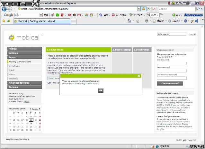Image resolution: width=205 pixels, height=149 pixels.
Task: Click the 'about' credits link
Action: (x=27, y=102)
